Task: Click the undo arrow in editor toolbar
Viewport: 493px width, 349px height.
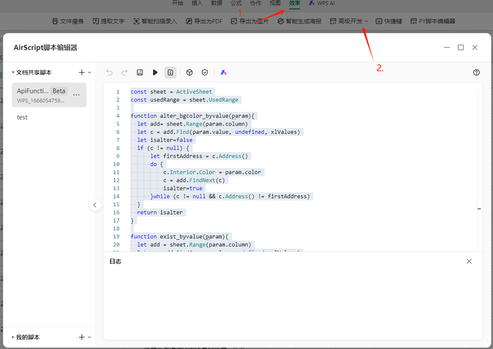Action: tap(109, 72)
